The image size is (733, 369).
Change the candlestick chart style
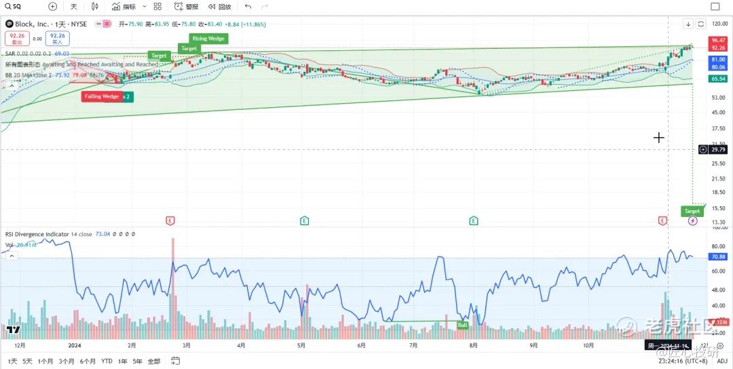pyautogui.click(x=95, y=7)
